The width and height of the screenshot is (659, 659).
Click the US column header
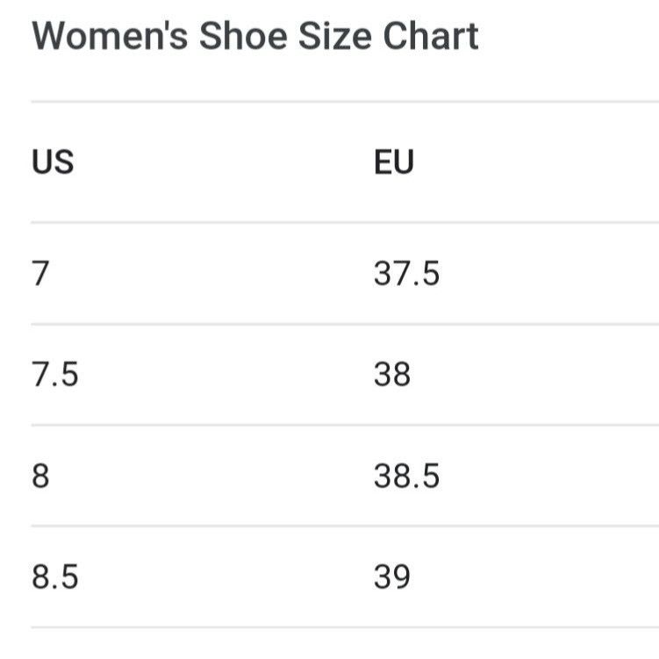pyautogui.click(x=53, y=161)
